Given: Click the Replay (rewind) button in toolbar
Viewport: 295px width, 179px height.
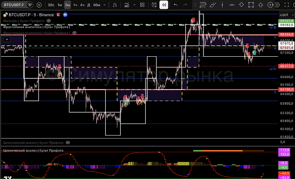Looking at the screenshot, I should point(164,5).
